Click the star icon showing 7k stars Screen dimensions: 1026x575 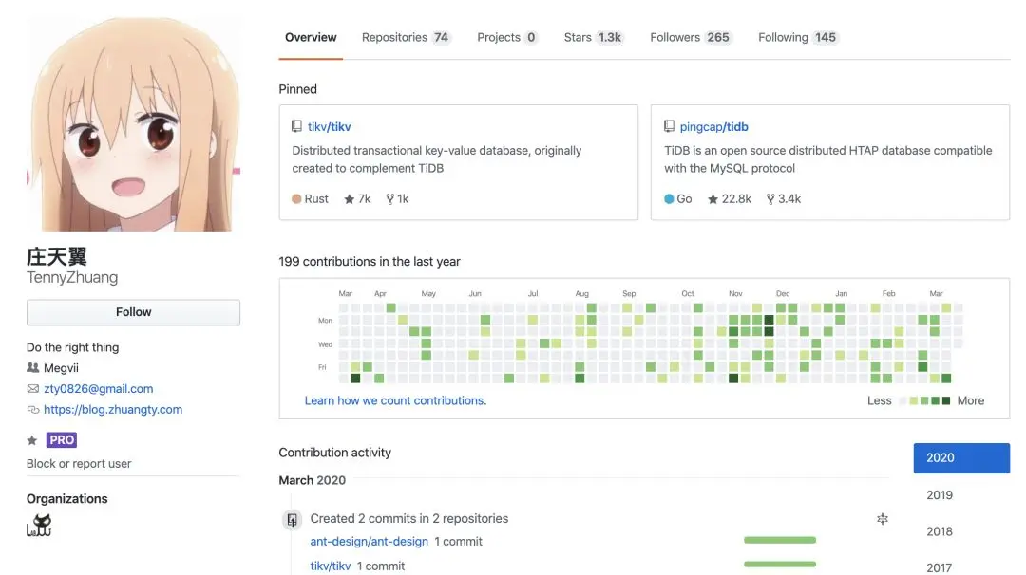click(350, 199)
